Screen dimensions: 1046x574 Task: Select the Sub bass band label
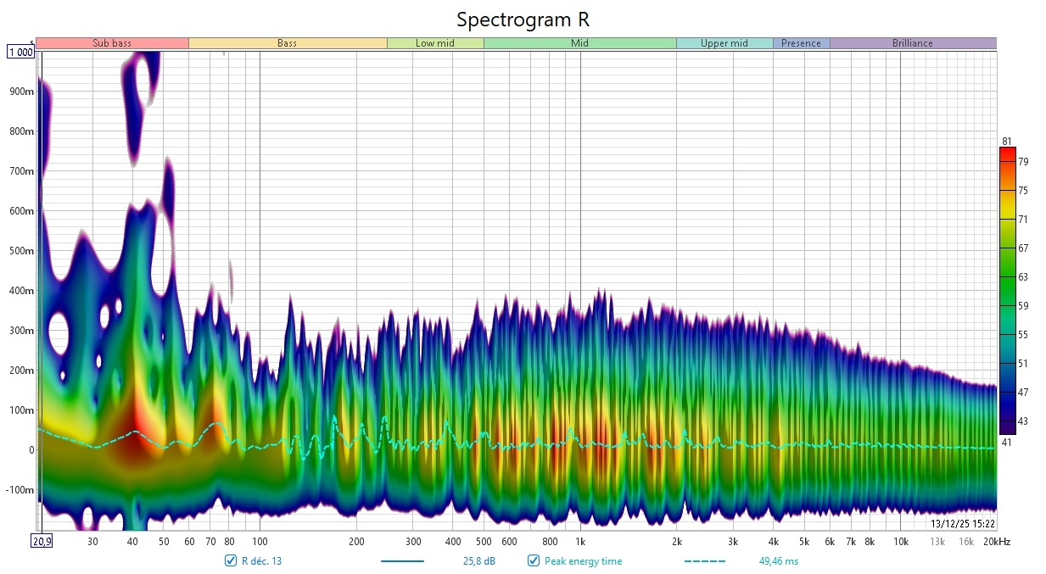(112, 43)
